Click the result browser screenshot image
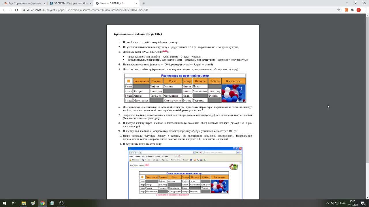This screenshot has height=207, width=369. [185, 173]
